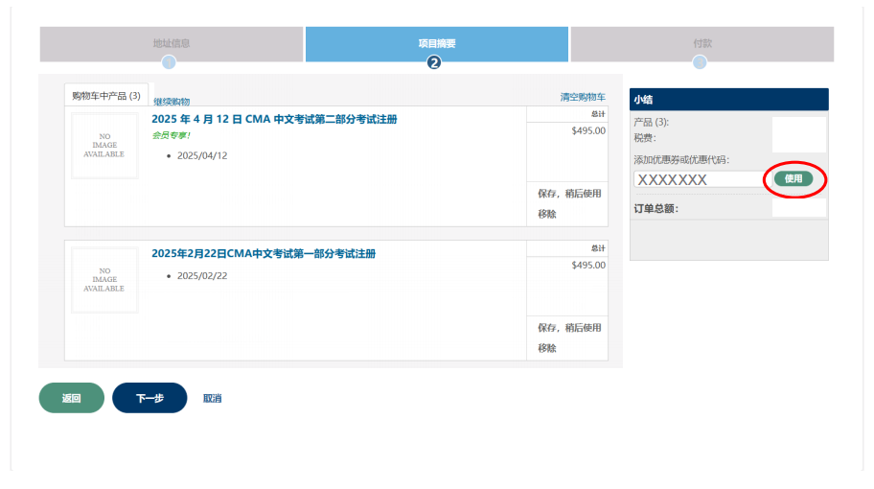This screenshot has width=874, height=489.
Task: Remove the 第二部分 exam from the cart
Action: coord(547,214)
